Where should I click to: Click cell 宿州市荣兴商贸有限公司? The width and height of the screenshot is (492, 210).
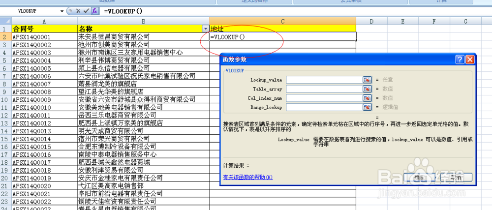click(143, 139)
